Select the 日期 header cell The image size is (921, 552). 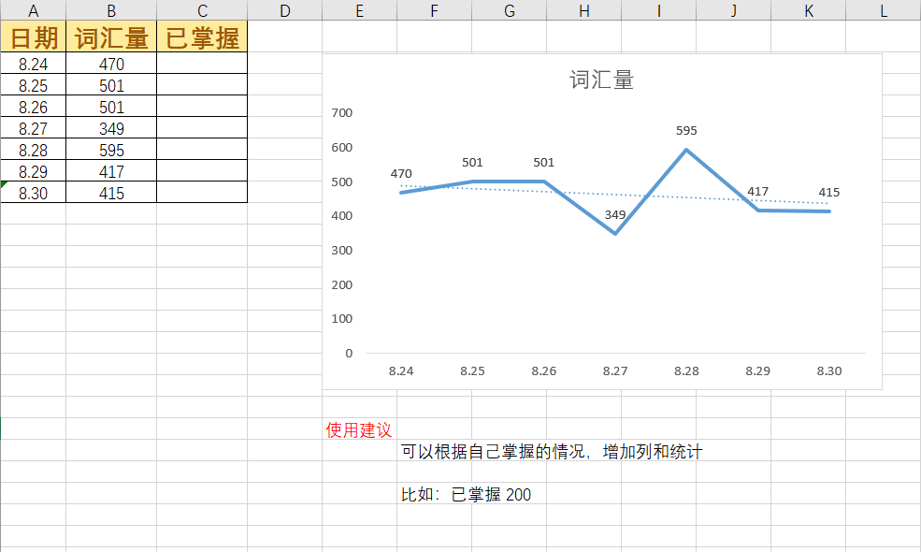33,37
